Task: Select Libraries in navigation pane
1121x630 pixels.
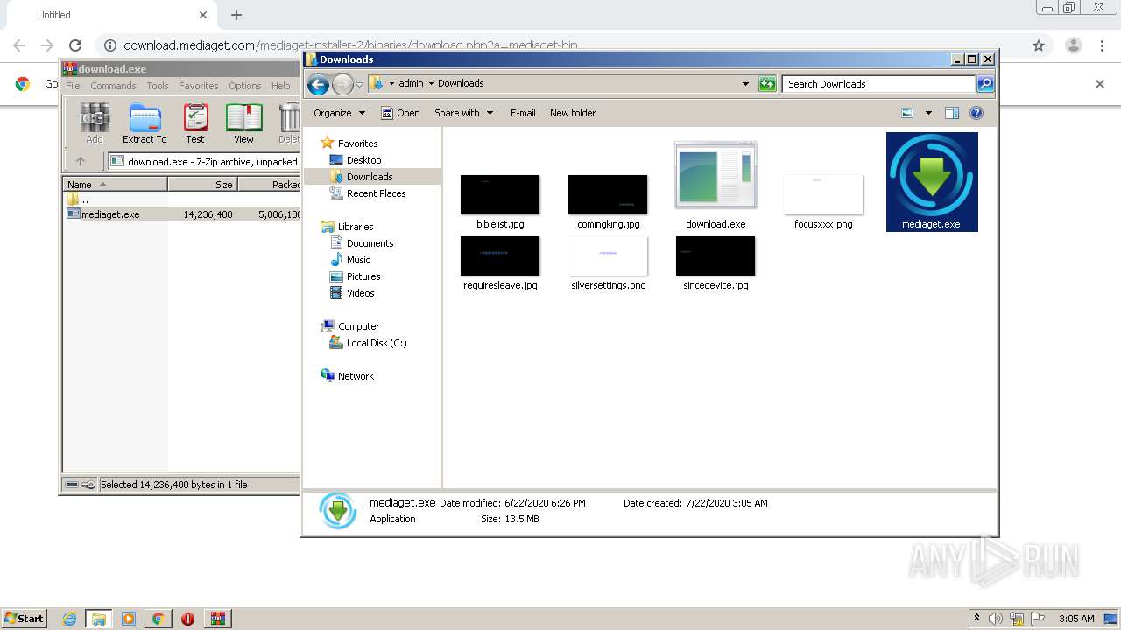Action: coord(348,227)
